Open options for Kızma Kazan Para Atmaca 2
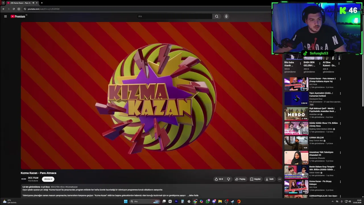This screenshot has height=205, width=364. [340, 79]
